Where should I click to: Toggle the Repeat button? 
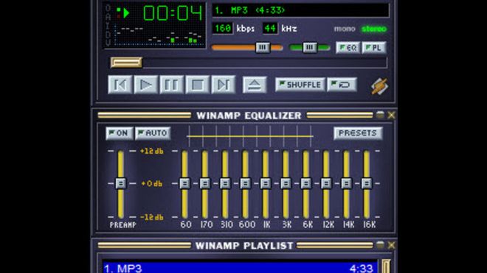pyautogui.click(x=342, y=85)
